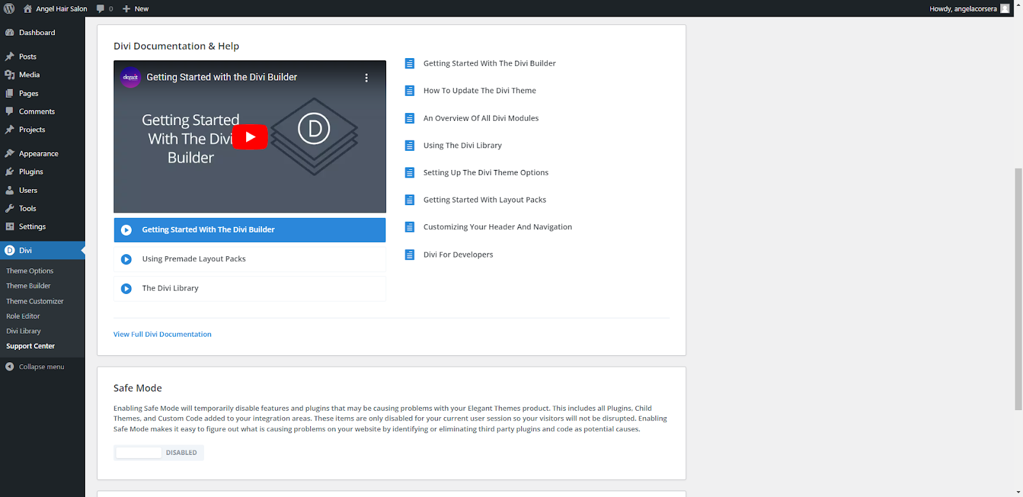Select Using Premade Layout Packs video

250,259
